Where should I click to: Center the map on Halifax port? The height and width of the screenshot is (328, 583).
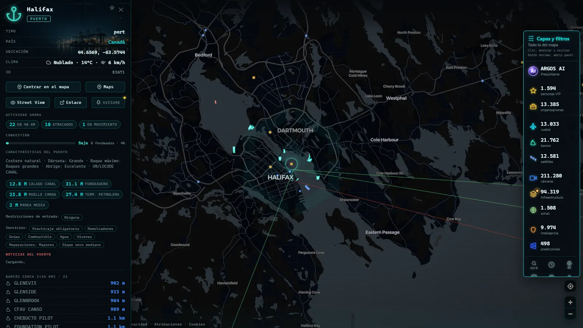click(x=43, y=87)
